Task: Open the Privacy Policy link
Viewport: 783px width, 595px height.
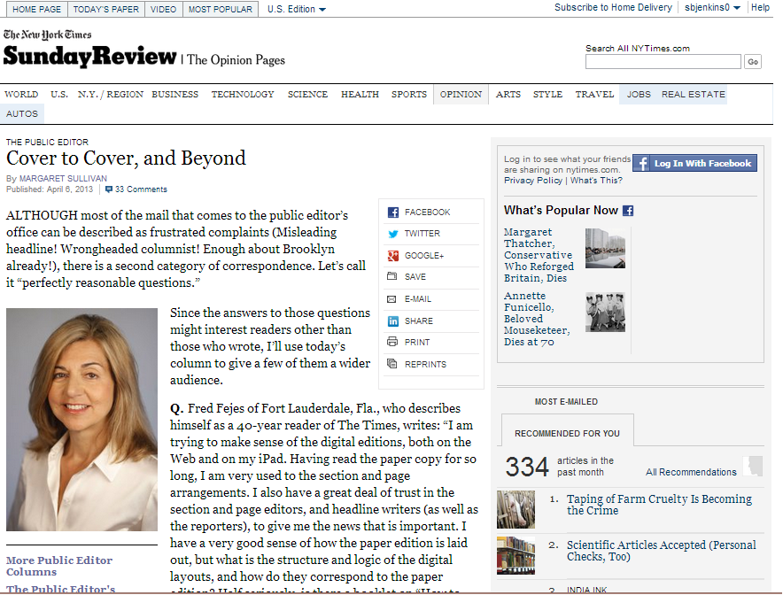Action: (x=533, y=181)
